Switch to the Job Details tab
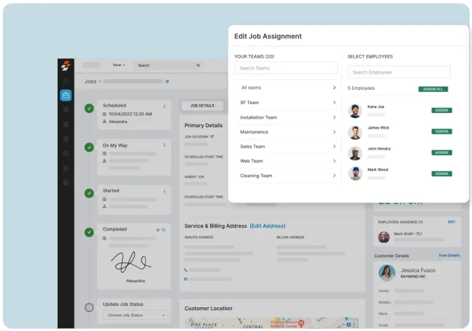 tap(202, 106)
